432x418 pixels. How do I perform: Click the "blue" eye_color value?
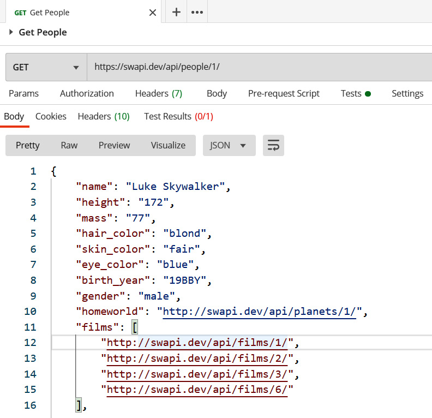tap(175, 265)
